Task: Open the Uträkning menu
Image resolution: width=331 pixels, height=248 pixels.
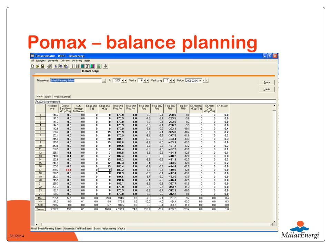Action: coord(77,61)
